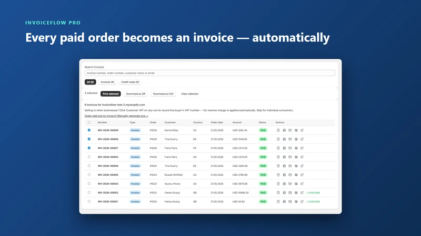The height and width of the screenshot is (236, 421).
Task: Show the Credit notes (0) tab
Action: click(130, 82)
